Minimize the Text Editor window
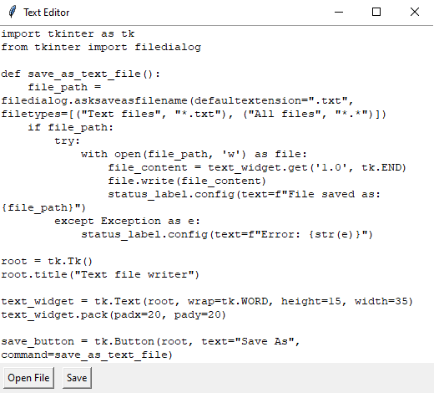Screen dimensions: 434x393 click(x=339, y=12)
